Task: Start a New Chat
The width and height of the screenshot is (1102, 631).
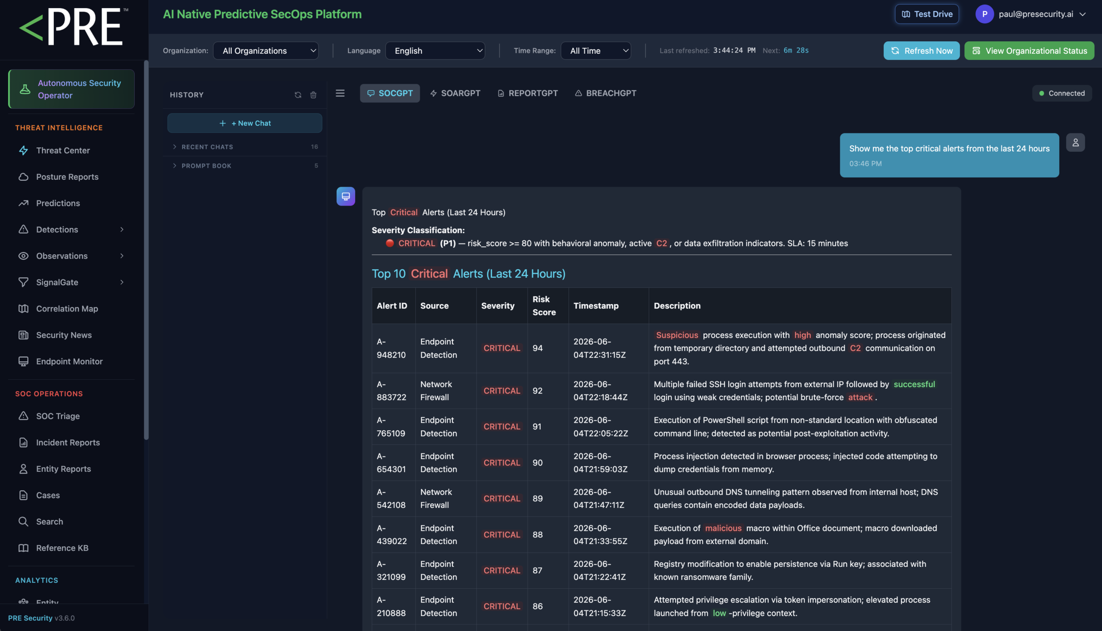Action: tap(245, 123)
